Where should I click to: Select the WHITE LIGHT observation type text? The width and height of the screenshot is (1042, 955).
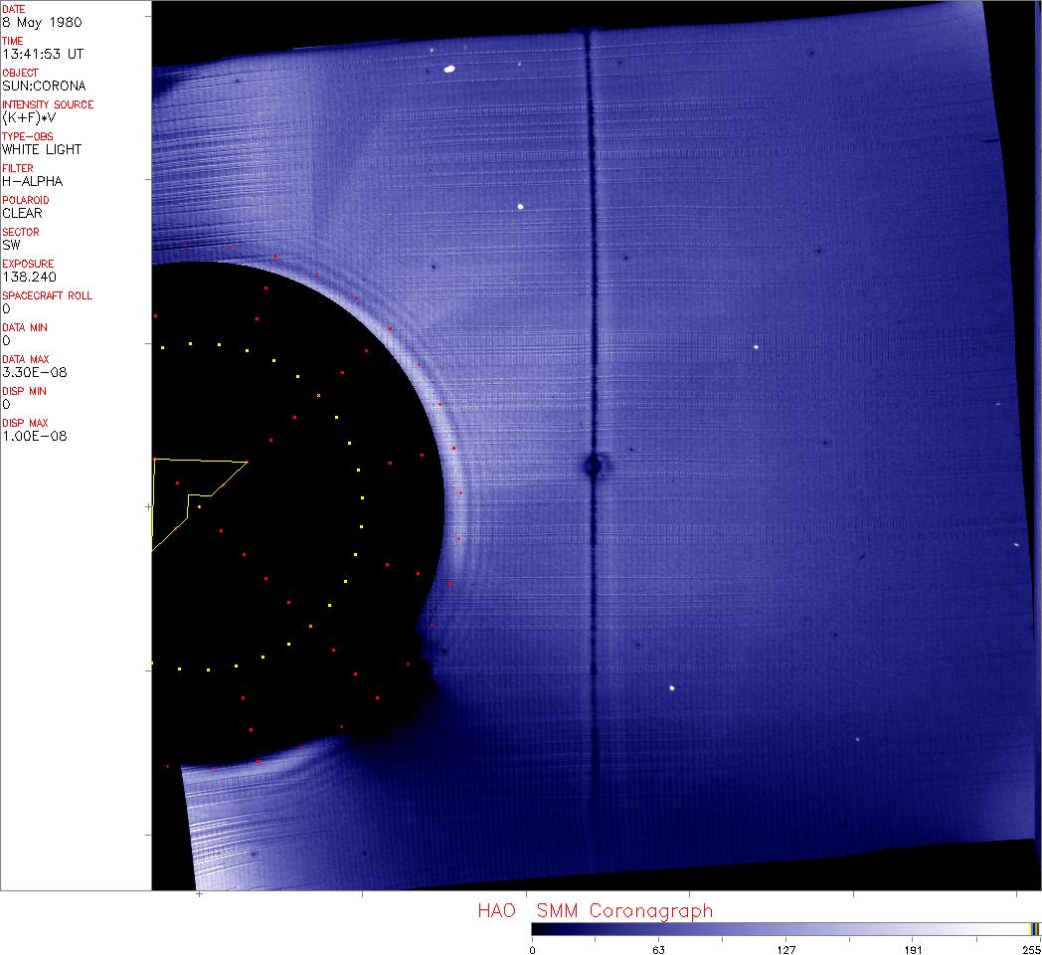tap(42, 149)
